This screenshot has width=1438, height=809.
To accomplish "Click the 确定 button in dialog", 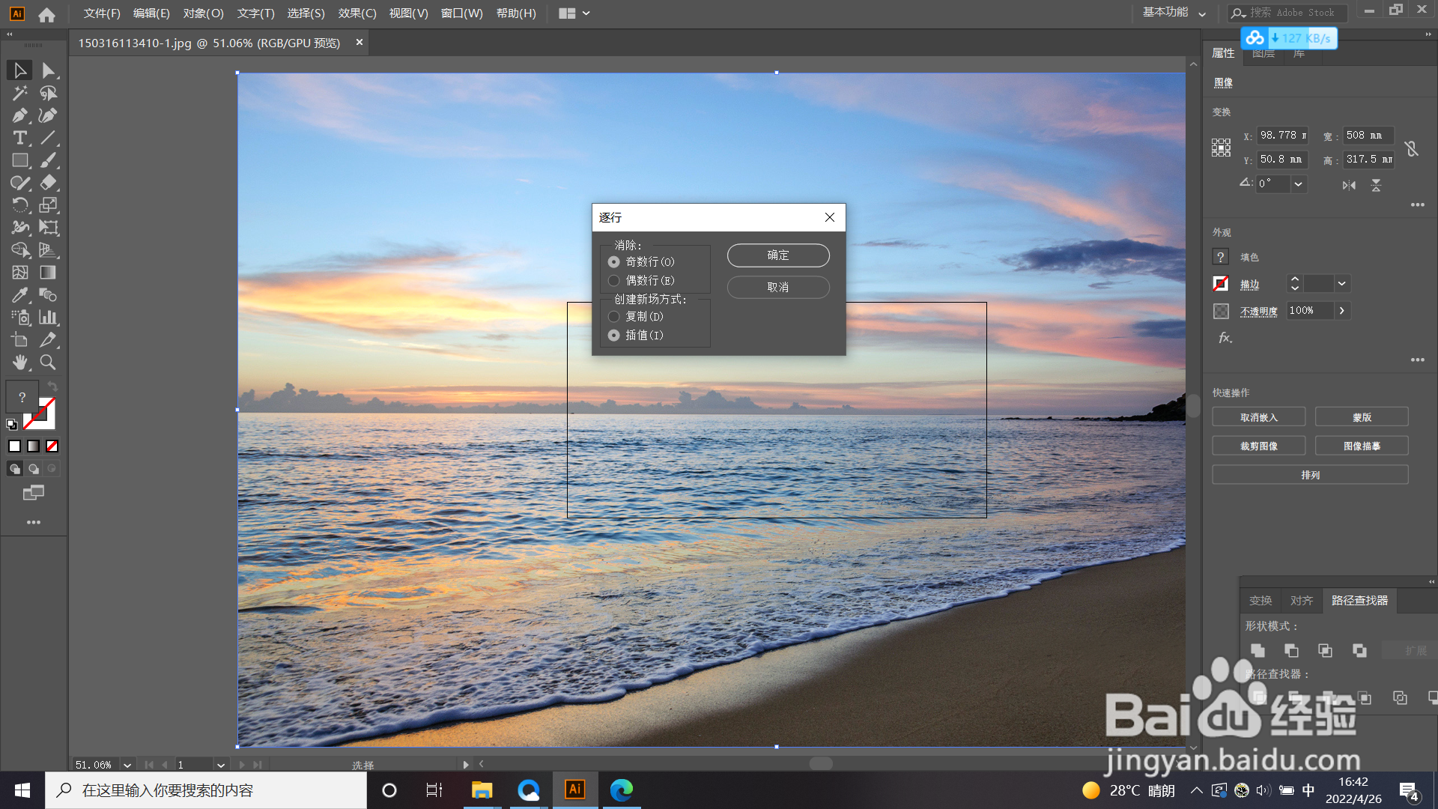I will 777,255.
